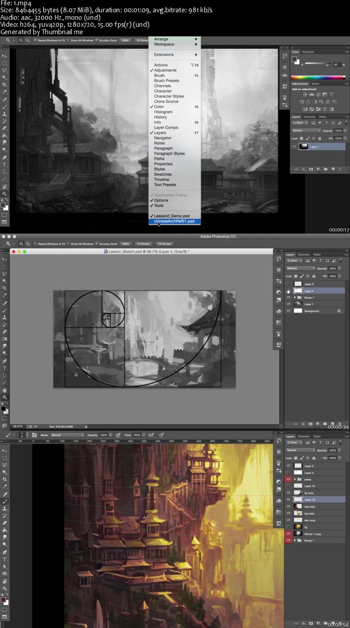The image size is (350, 628).
Task: Click zoom-in magnifier in Lesson_Sketch options bar
Action: (x=21, y=244)
